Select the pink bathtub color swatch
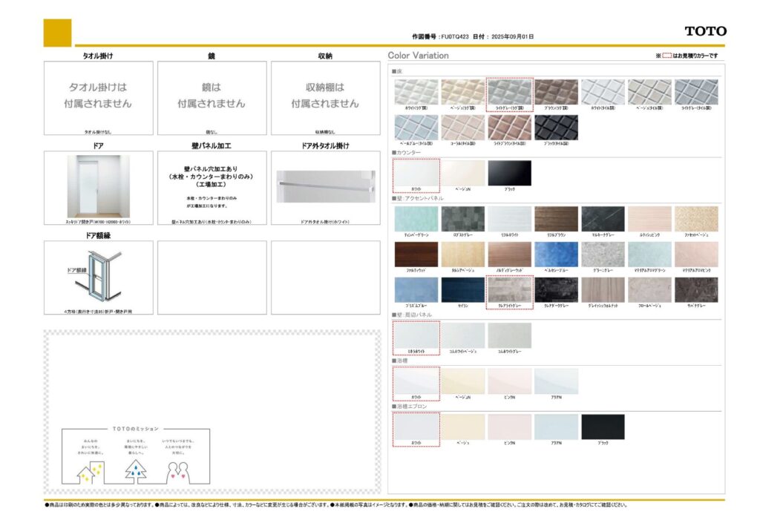 [x=509, y=381]
